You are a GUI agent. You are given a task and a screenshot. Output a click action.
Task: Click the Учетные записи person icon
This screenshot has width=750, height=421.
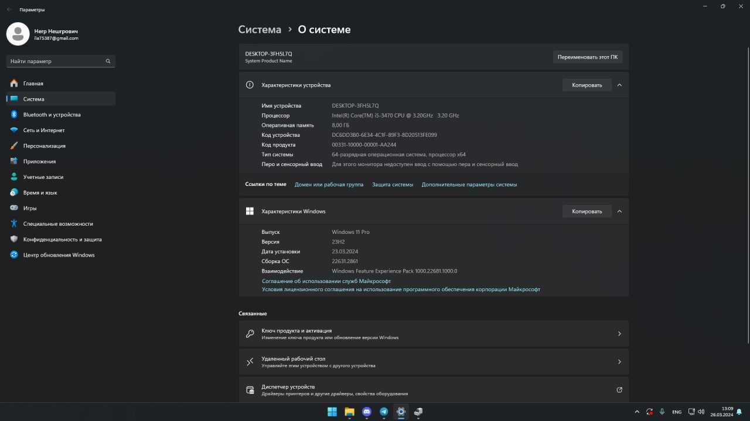(14, 177)
